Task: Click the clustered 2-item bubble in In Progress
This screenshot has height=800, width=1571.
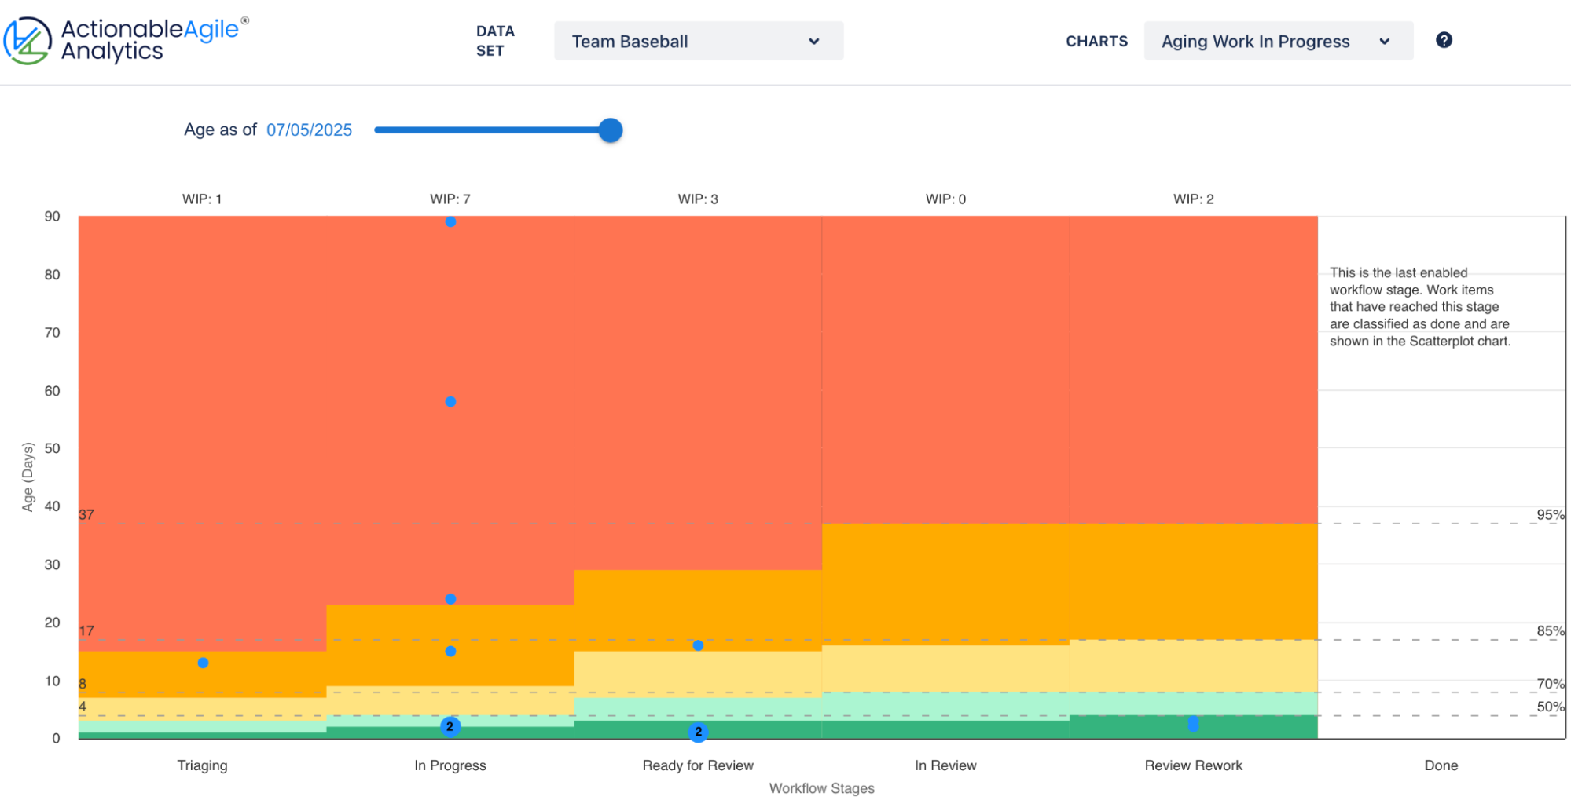Action: pos(450,727)
